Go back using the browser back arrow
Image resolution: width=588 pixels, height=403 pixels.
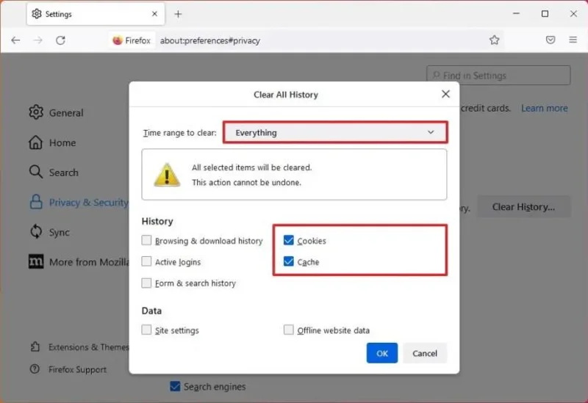point(15,40)
